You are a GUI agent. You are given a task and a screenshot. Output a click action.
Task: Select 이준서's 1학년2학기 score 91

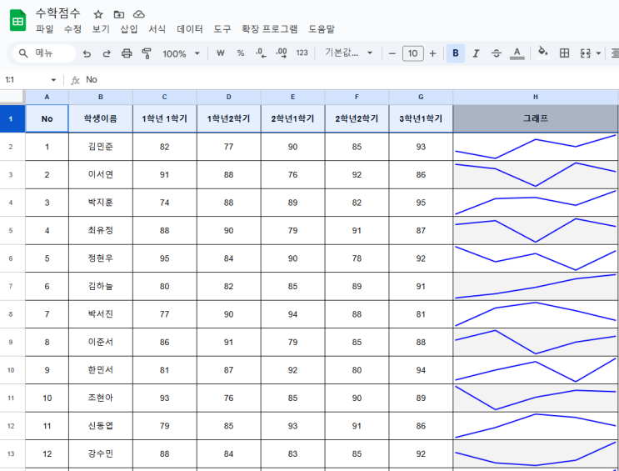coord(228,342)
